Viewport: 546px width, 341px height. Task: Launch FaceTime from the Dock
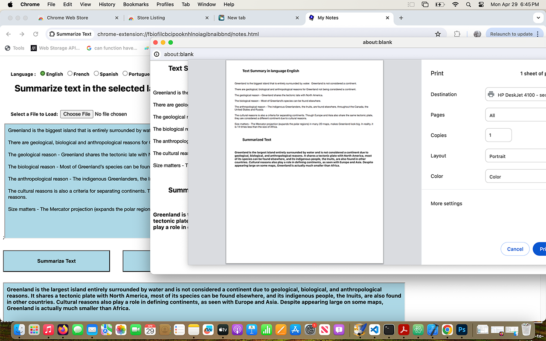[135, 329]
